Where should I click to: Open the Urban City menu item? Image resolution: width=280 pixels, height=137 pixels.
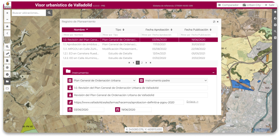(x=252, y=5)
